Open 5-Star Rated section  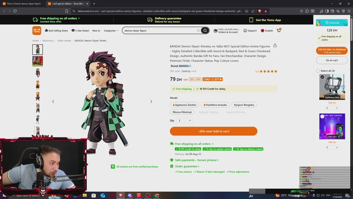click(x=80, y=31)
